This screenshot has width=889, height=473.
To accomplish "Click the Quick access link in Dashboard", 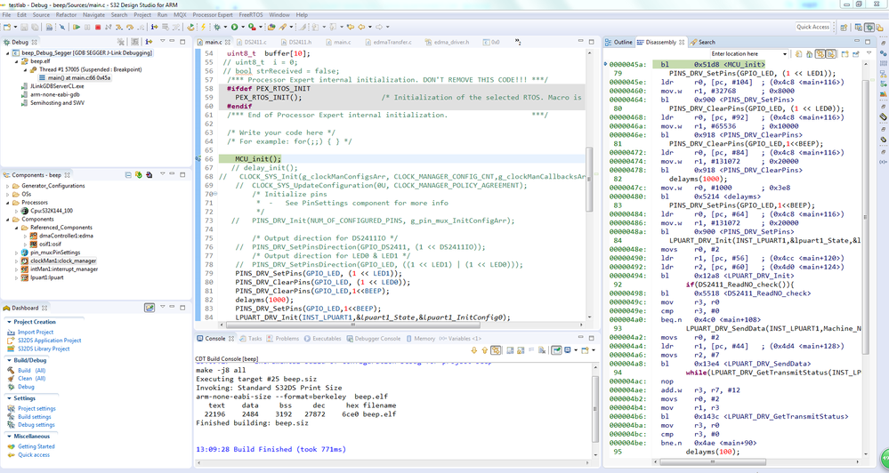I will 34,455.
